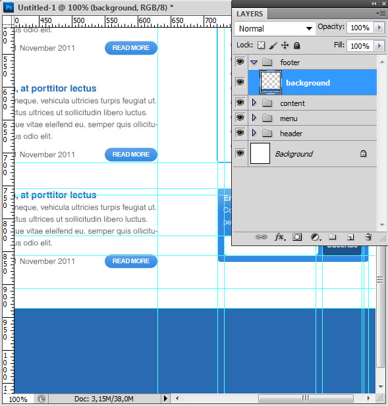388x406 pixels.
Task: Hide the locked Background layer
Action: click(240, 153)
